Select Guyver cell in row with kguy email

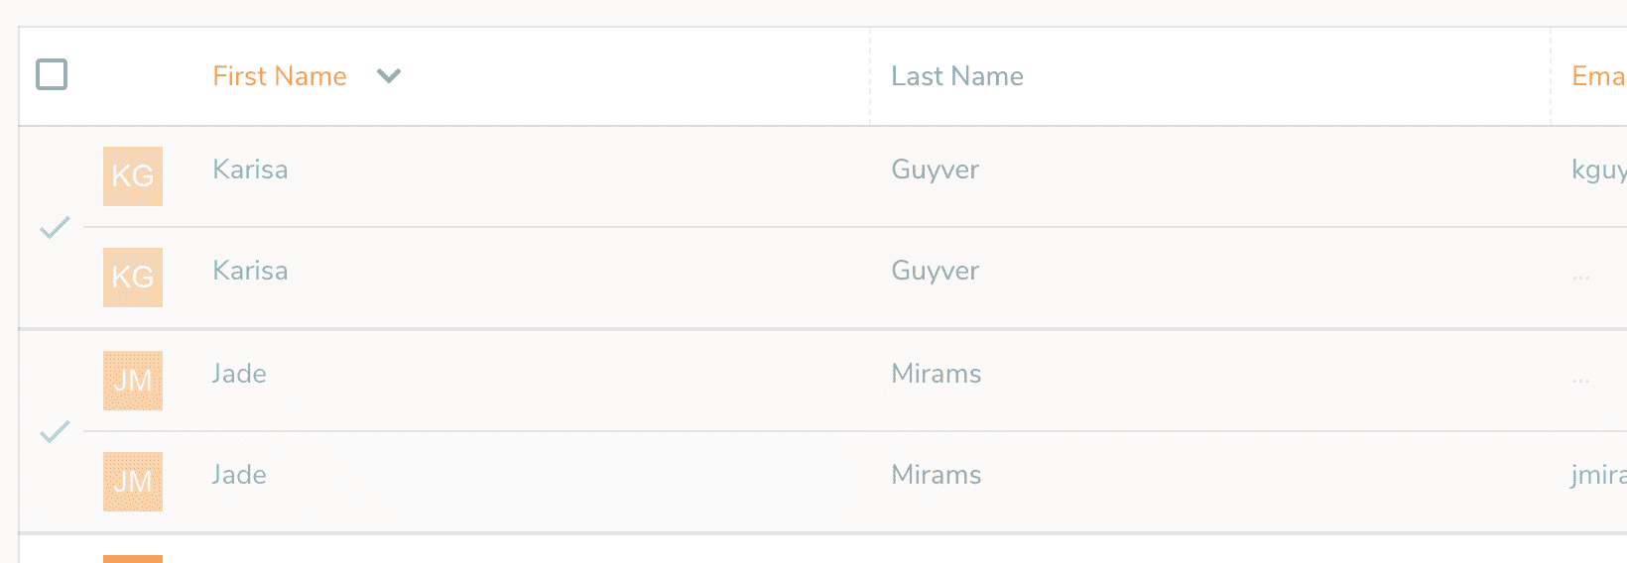(x=935, y=170)
